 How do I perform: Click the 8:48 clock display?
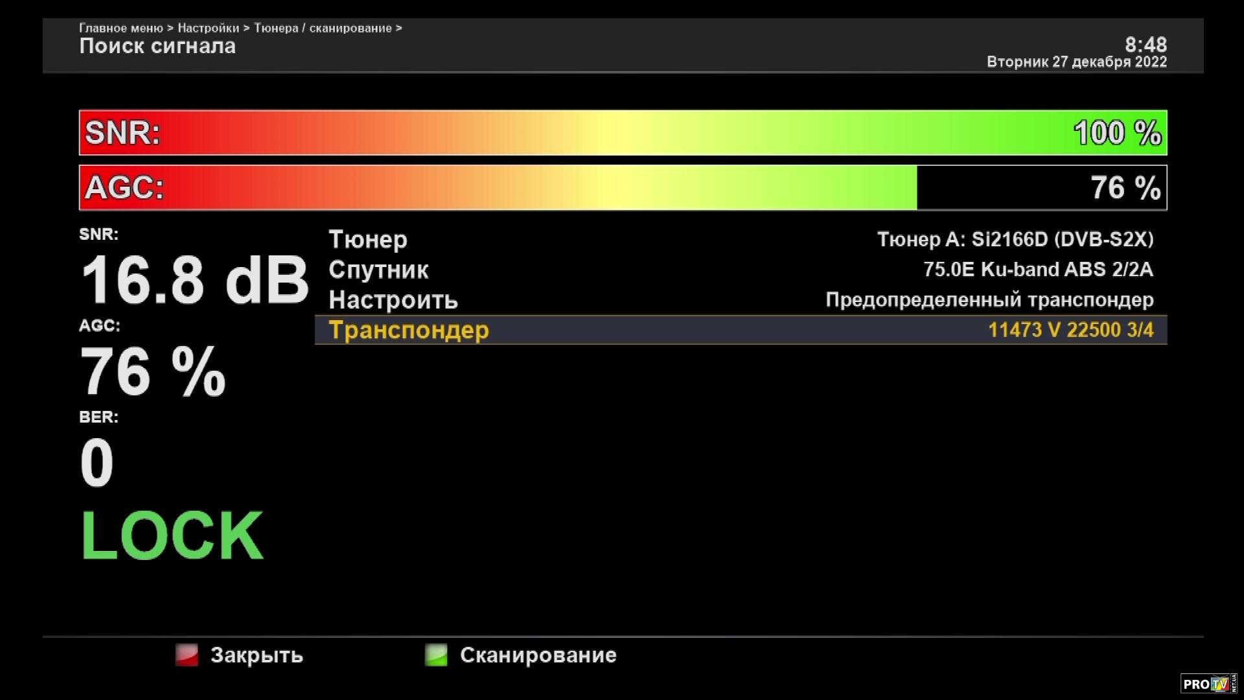1146,45
